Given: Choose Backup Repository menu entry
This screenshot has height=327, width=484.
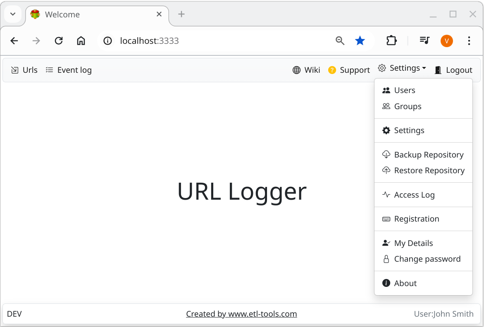Looking at the screenshot, I should coord(423,154).
